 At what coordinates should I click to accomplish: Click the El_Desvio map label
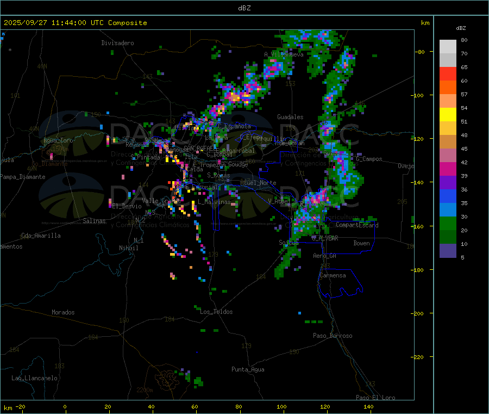coord(127,206)
